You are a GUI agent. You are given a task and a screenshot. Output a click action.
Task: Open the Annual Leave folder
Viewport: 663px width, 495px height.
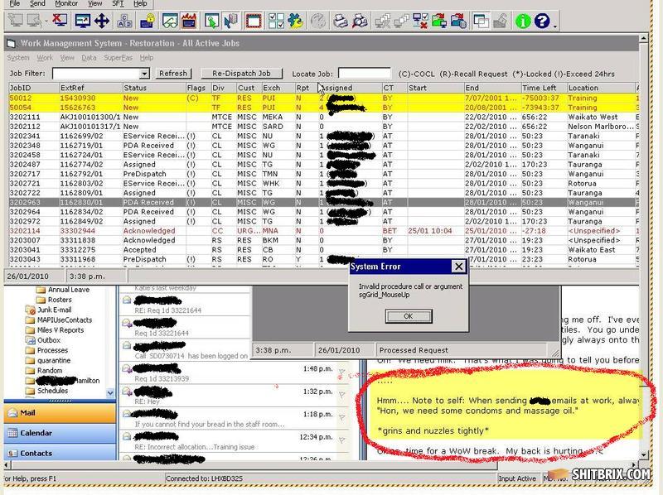[63, 290]
